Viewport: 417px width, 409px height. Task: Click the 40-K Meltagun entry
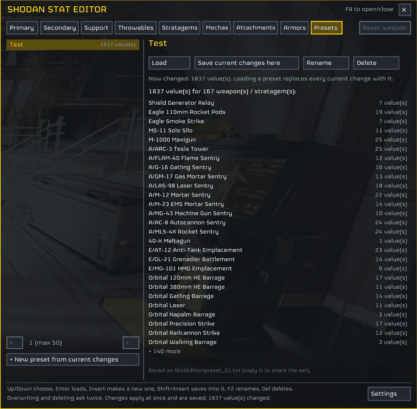(277, 241)
